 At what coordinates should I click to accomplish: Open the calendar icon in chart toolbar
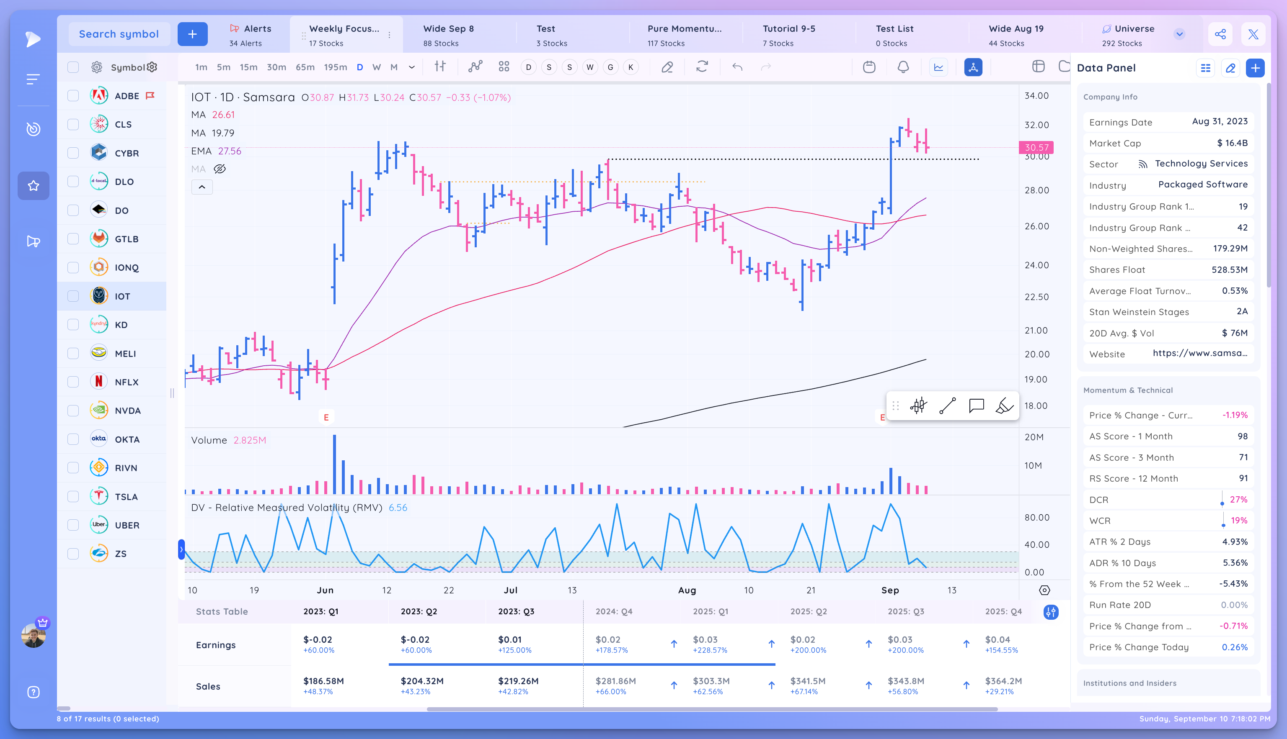click(x=869, y=67)
